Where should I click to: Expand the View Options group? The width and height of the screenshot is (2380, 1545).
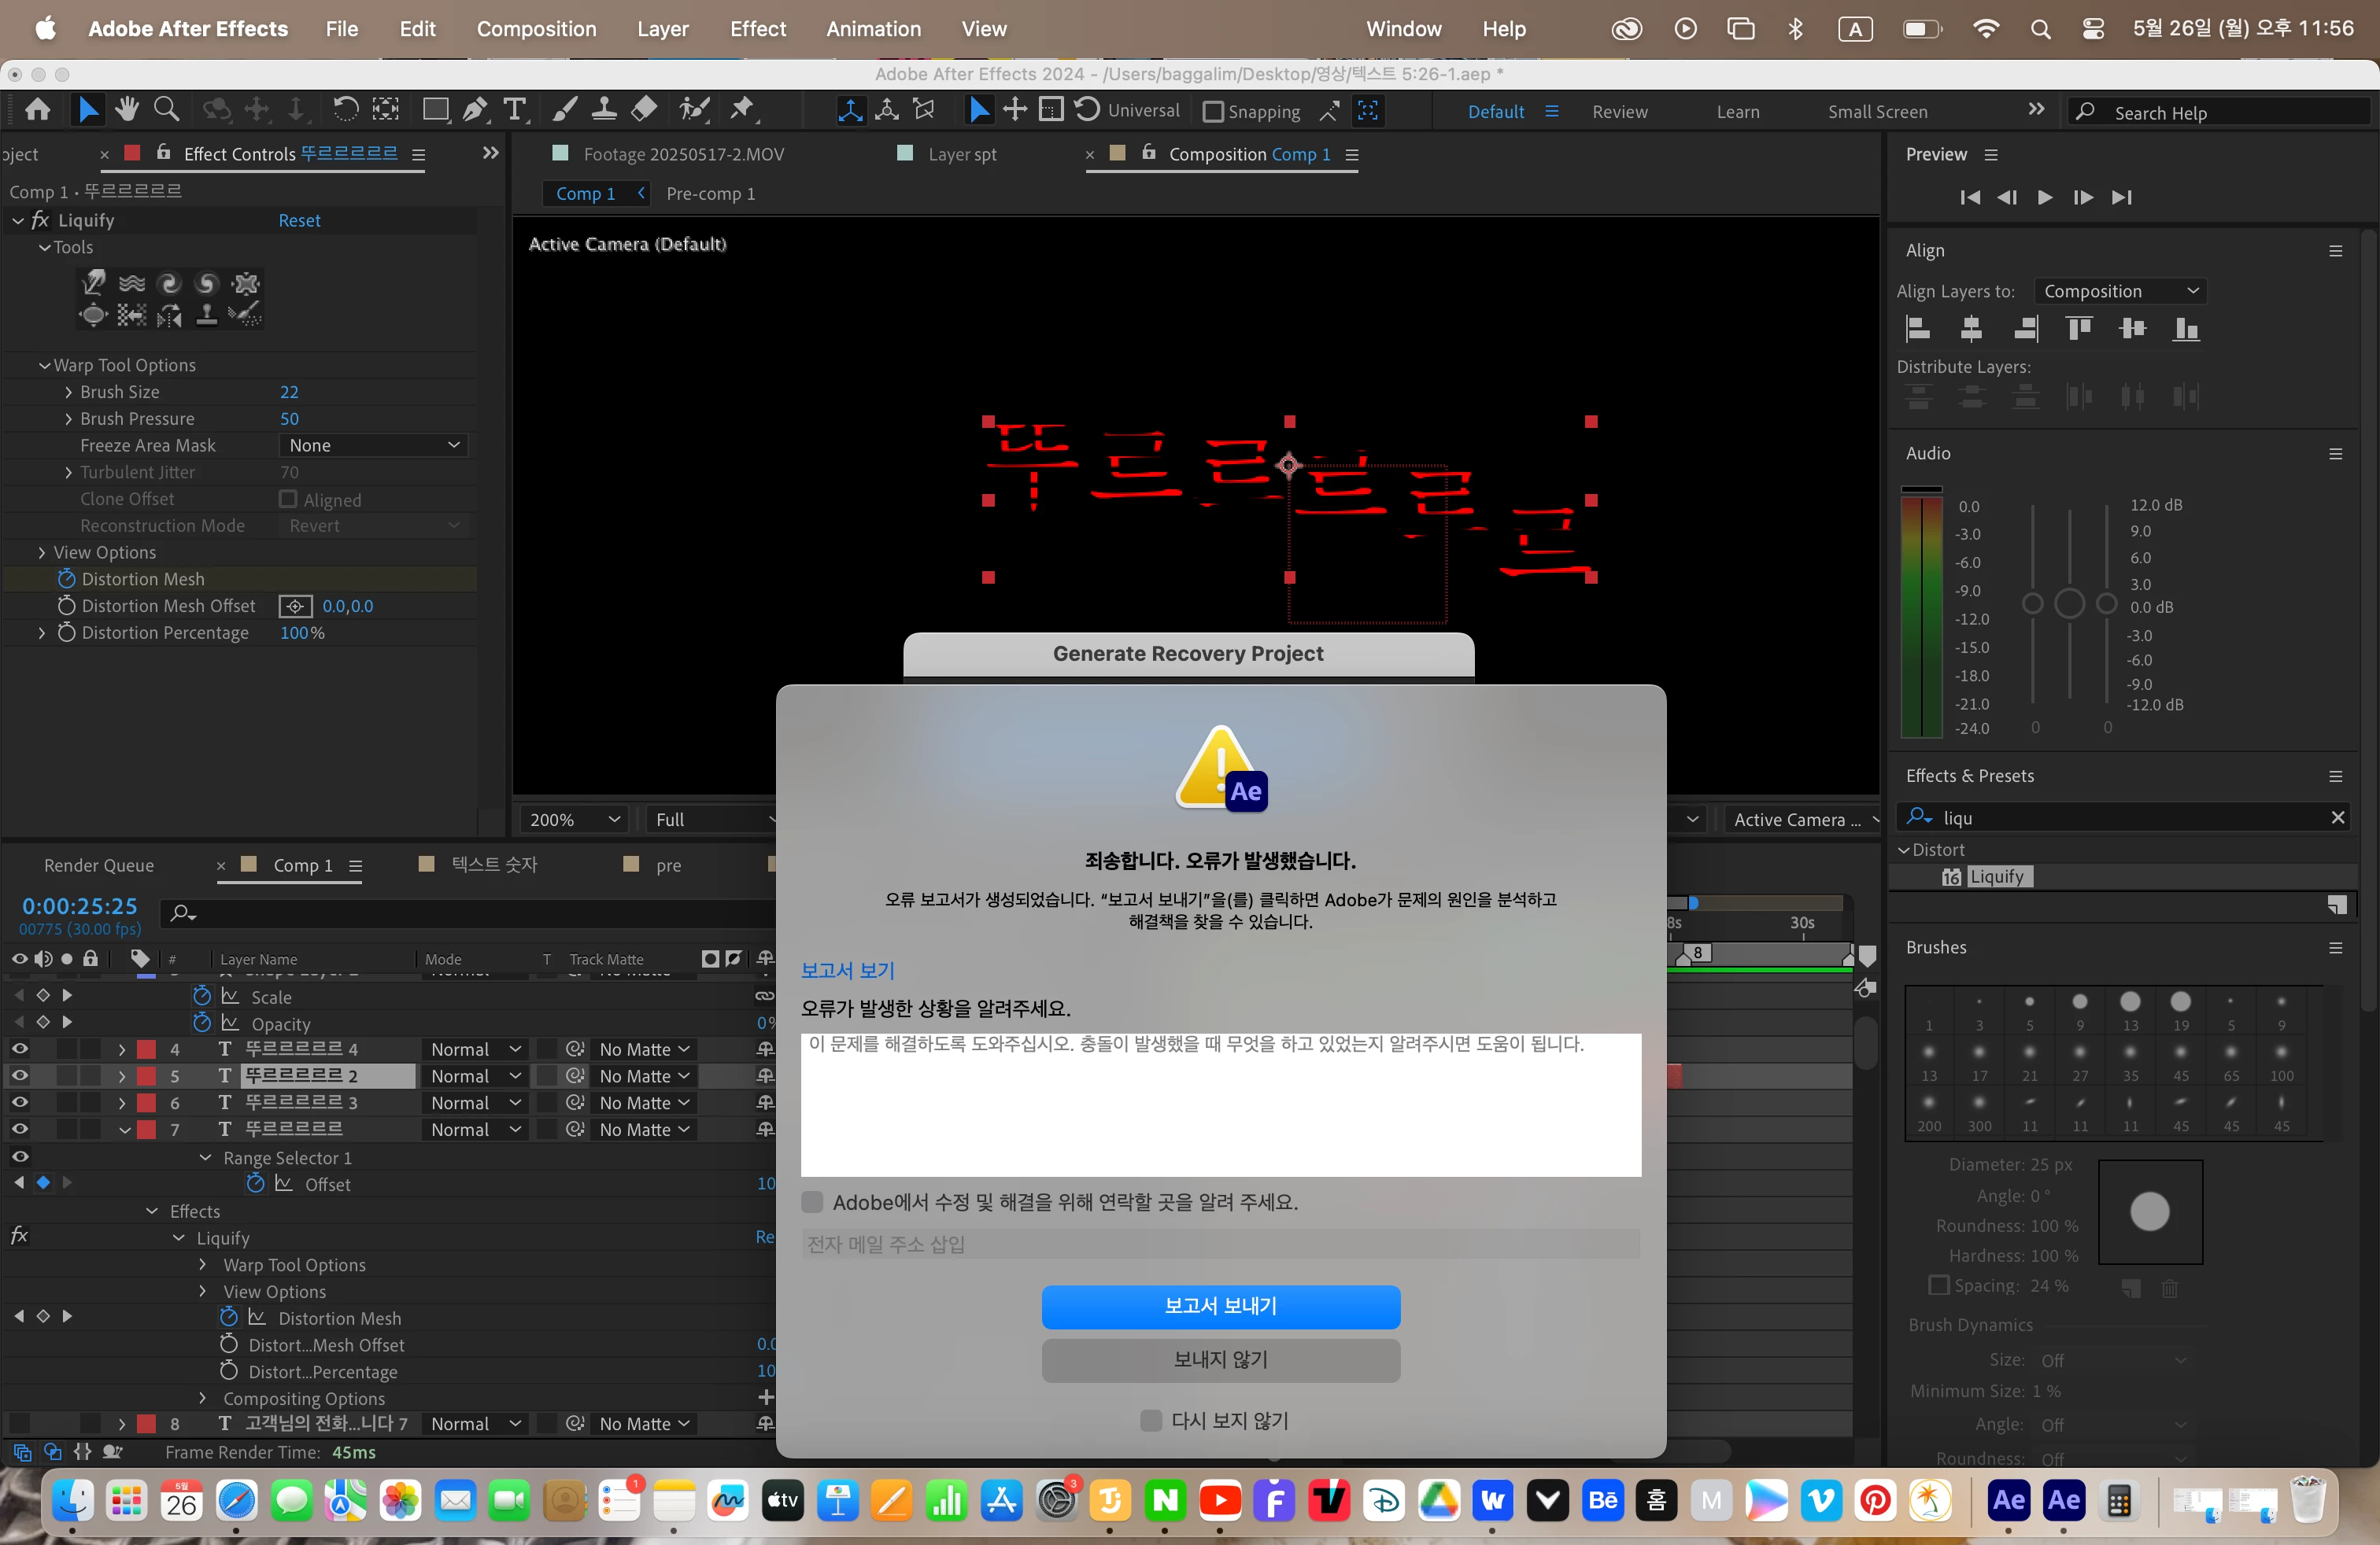coord(42,551)
